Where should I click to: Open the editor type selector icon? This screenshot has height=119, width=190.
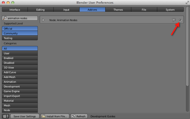click(x=6, y=116)
